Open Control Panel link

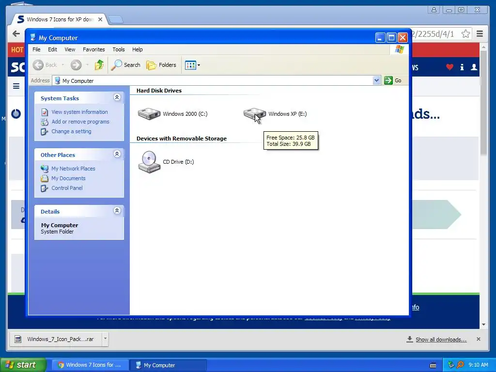click(67, 188)
